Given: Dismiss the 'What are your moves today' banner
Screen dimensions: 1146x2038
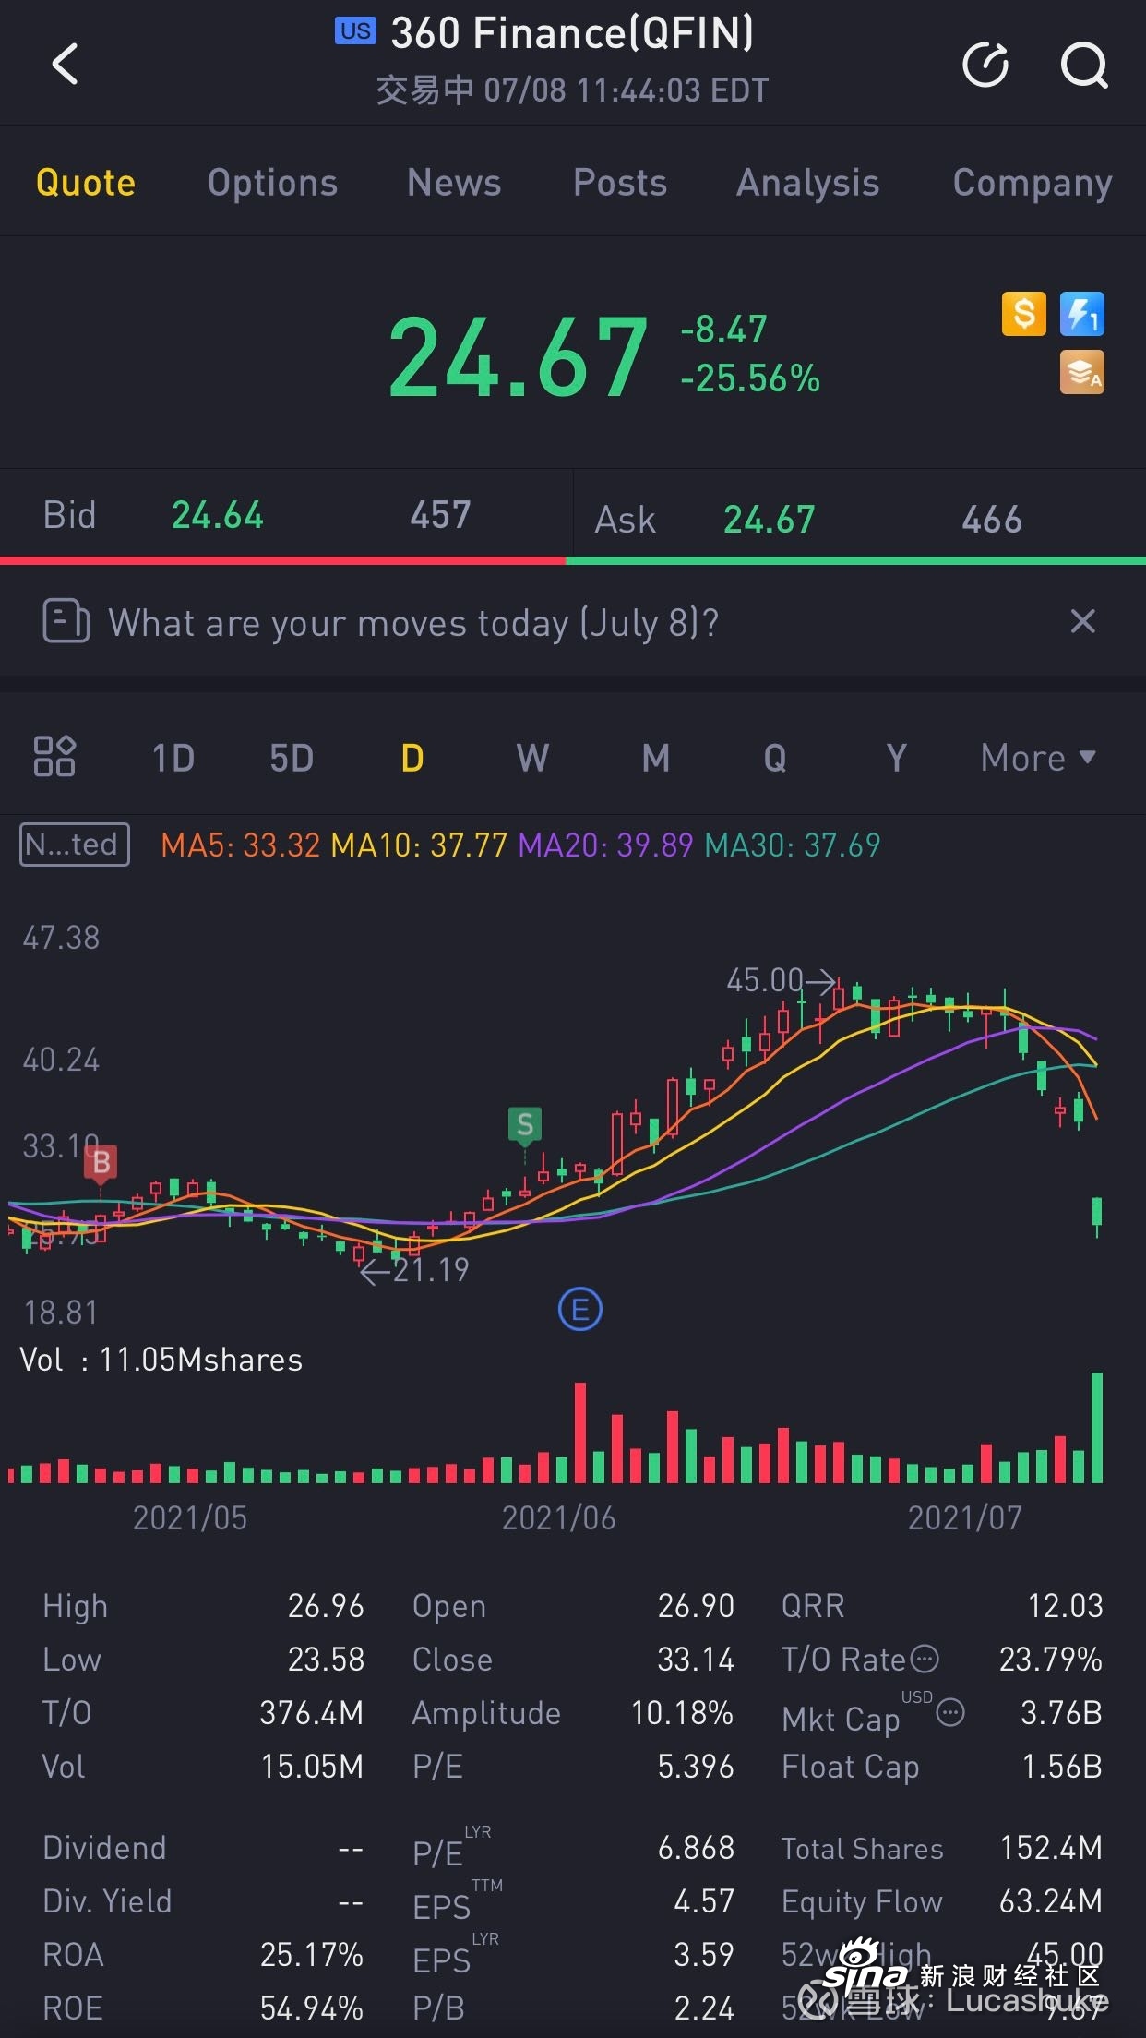Looking at the screenshot, I should [1083, 621].
